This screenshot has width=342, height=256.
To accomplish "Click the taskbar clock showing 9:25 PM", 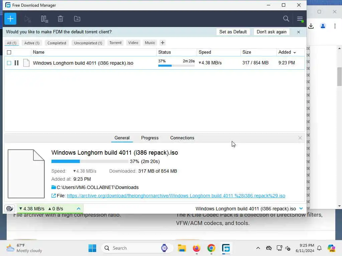I will tap(305, 248).
